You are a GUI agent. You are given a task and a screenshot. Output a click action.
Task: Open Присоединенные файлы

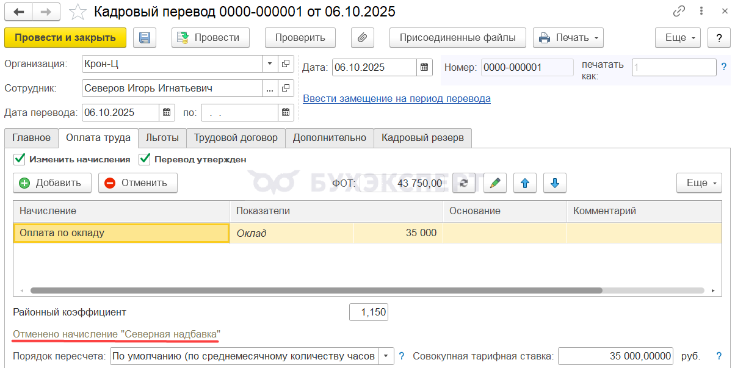click(x=458, y=38)
